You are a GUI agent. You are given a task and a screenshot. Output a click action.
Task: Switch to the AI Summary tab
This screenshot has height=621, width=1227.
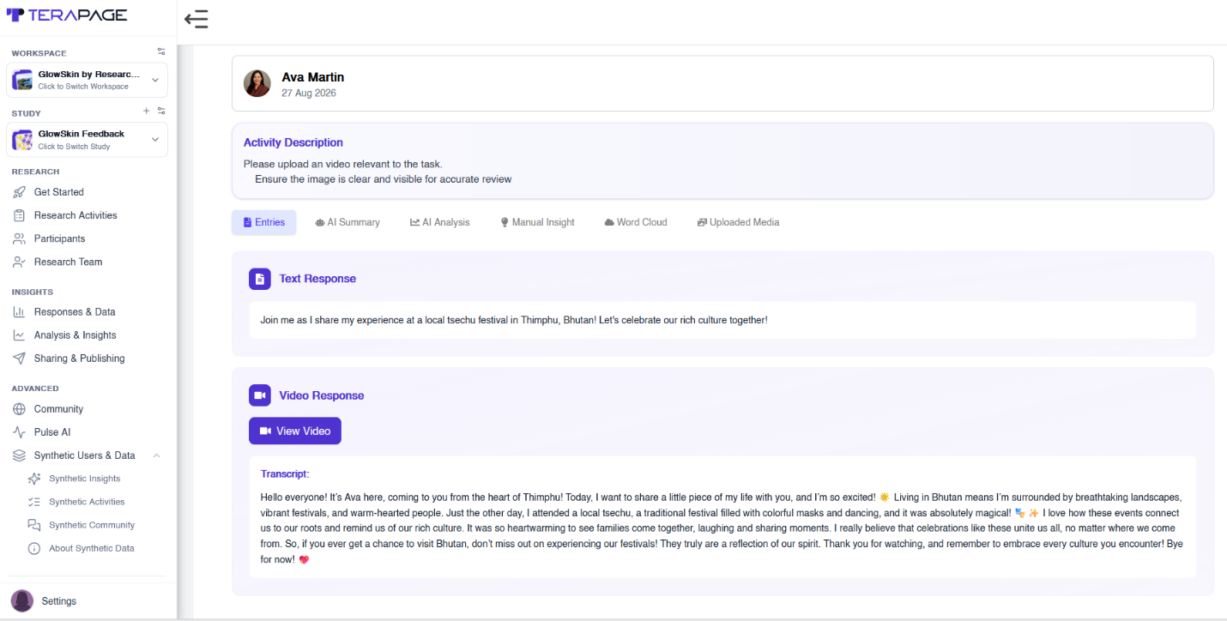coord(348,222)
